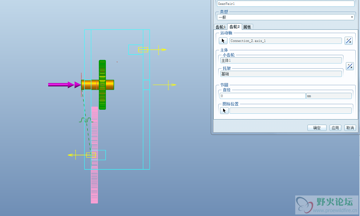Select the green gear in the viewport
360x216 pixels.
click(x=103, y=70)
